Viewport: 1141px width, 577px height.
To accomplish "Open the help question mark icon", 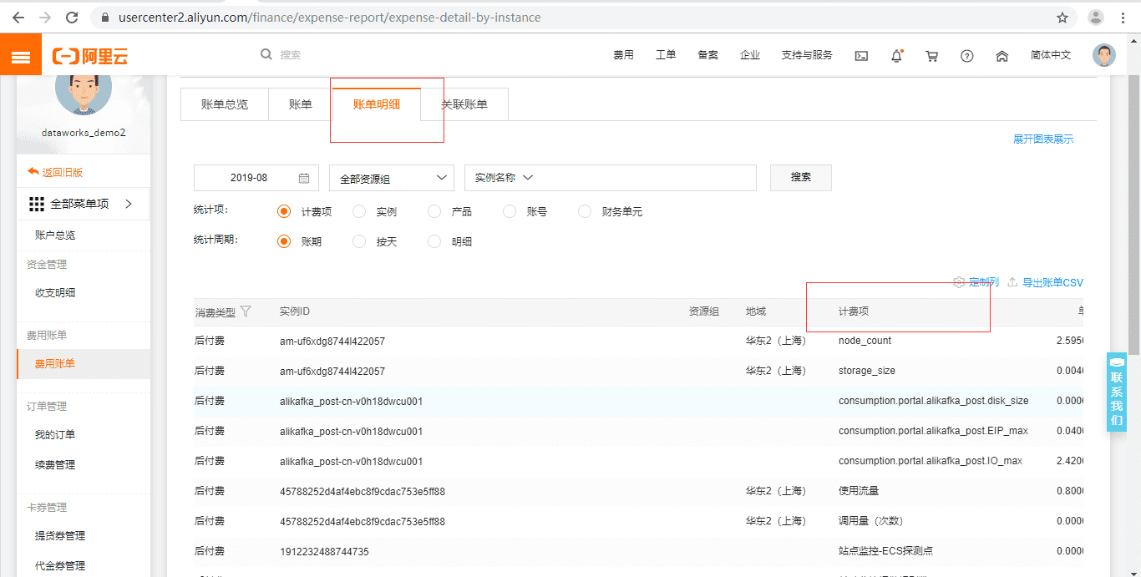I will (x=967, y=56).
